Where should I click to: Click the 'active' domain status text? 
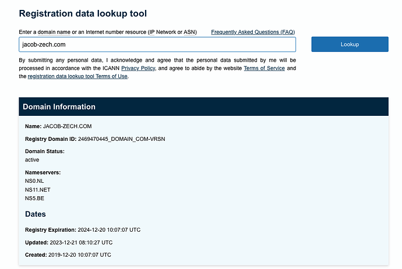(32, 160)
